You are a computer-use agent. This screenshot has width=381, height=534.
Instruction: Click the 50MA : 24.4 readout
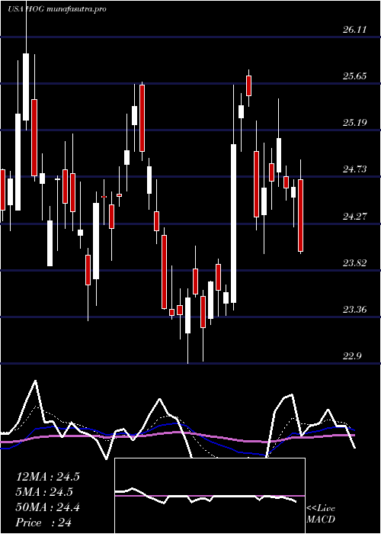[47, 507]
